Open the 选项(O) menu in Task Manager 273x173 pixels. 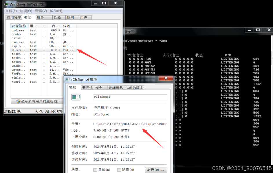tap(26, 11)
